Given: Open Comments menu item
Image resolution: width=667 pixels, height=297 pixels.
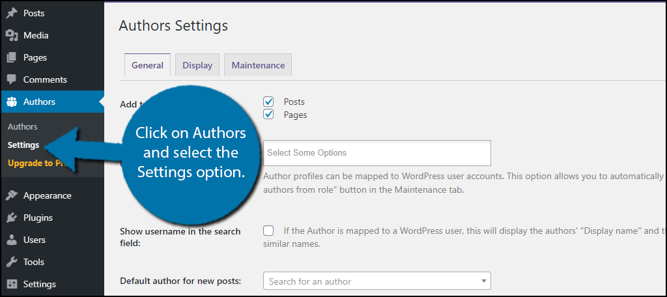Looking at the screenshot, I should (x=52, y=79).
